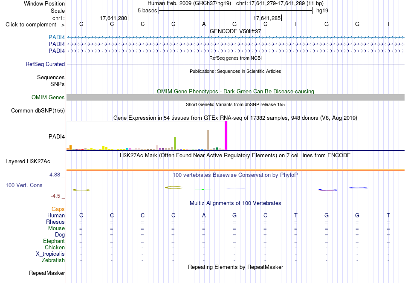Click the yellow-green GTEx expression bar
Viewport: 405px width, 283px height.
[175, 143]
